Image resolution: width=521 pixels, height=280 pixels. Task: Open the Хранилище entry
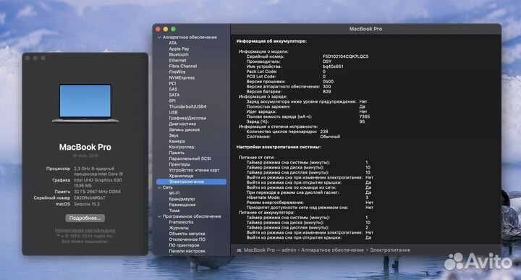pos(181,176)
